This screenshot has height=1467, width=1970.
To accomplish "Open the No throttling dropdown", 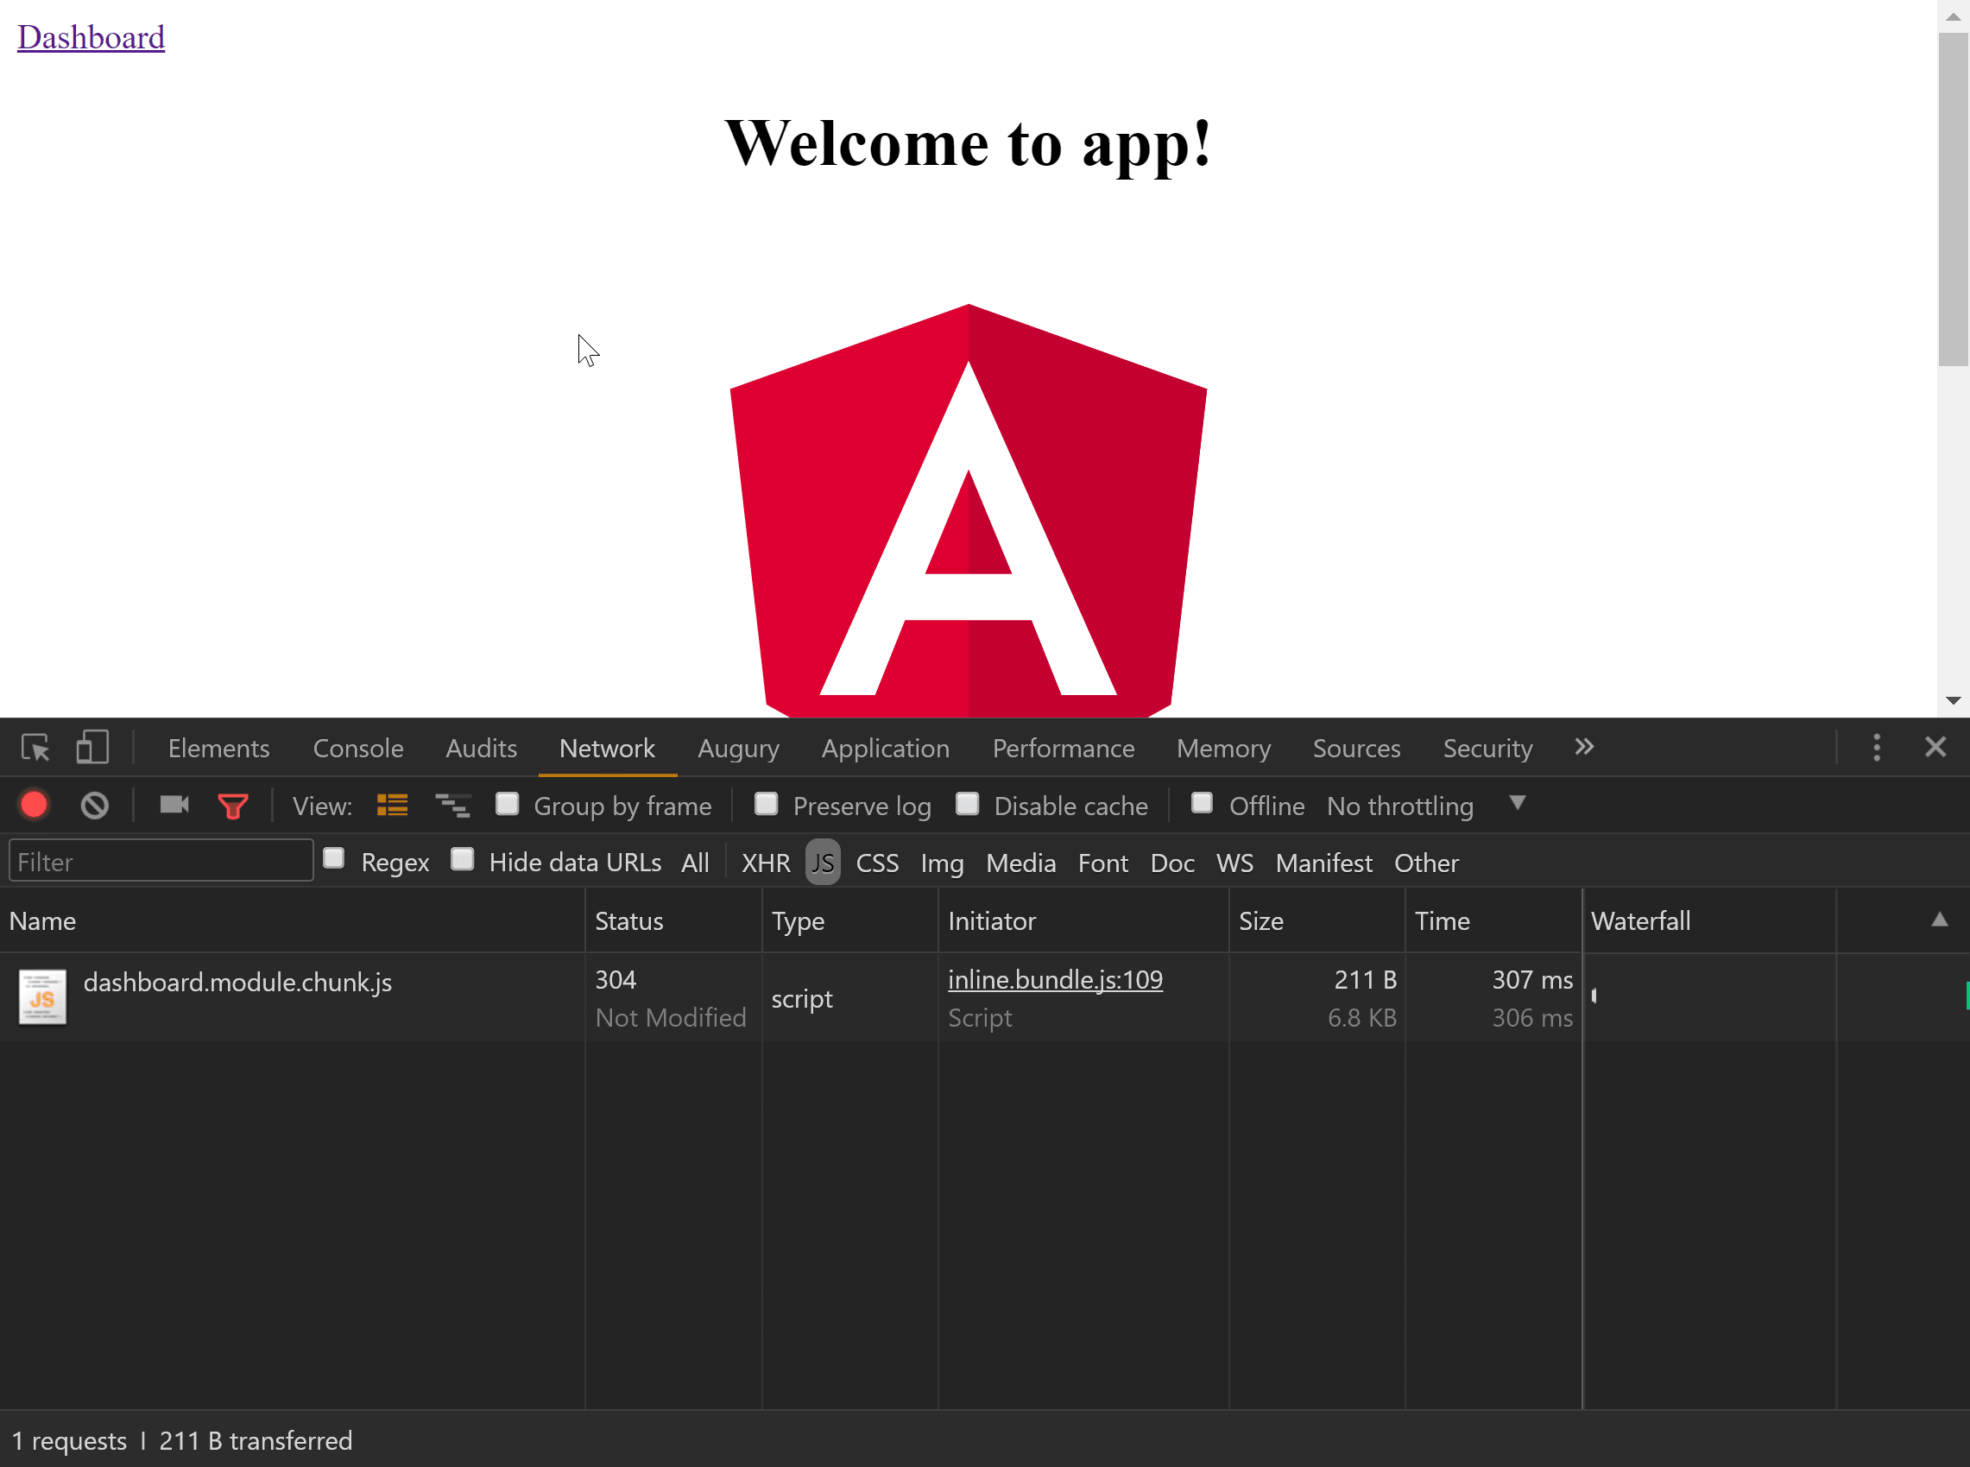I will (1426, 806).
